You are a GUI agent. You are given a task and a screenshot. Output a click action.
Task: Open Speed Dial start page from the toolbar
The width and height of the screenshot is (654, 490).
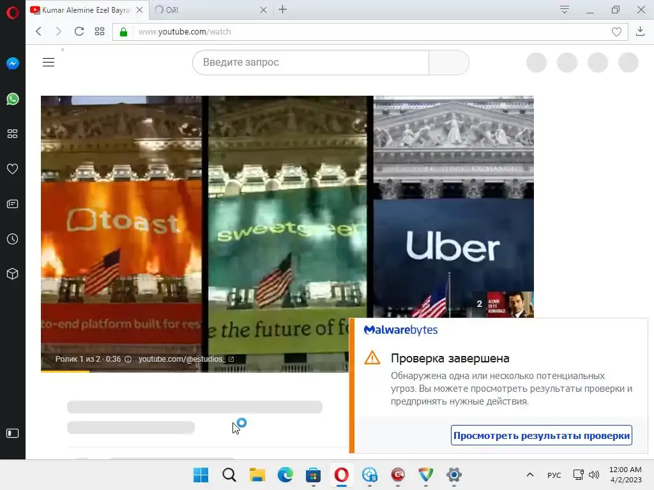click(x=99, y=31)
